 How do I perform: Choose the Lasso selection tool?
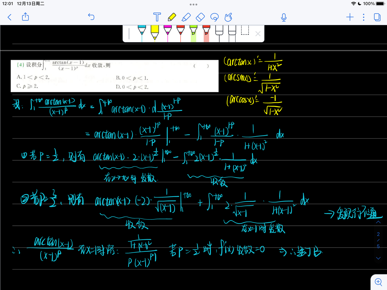tap(214, 17)
